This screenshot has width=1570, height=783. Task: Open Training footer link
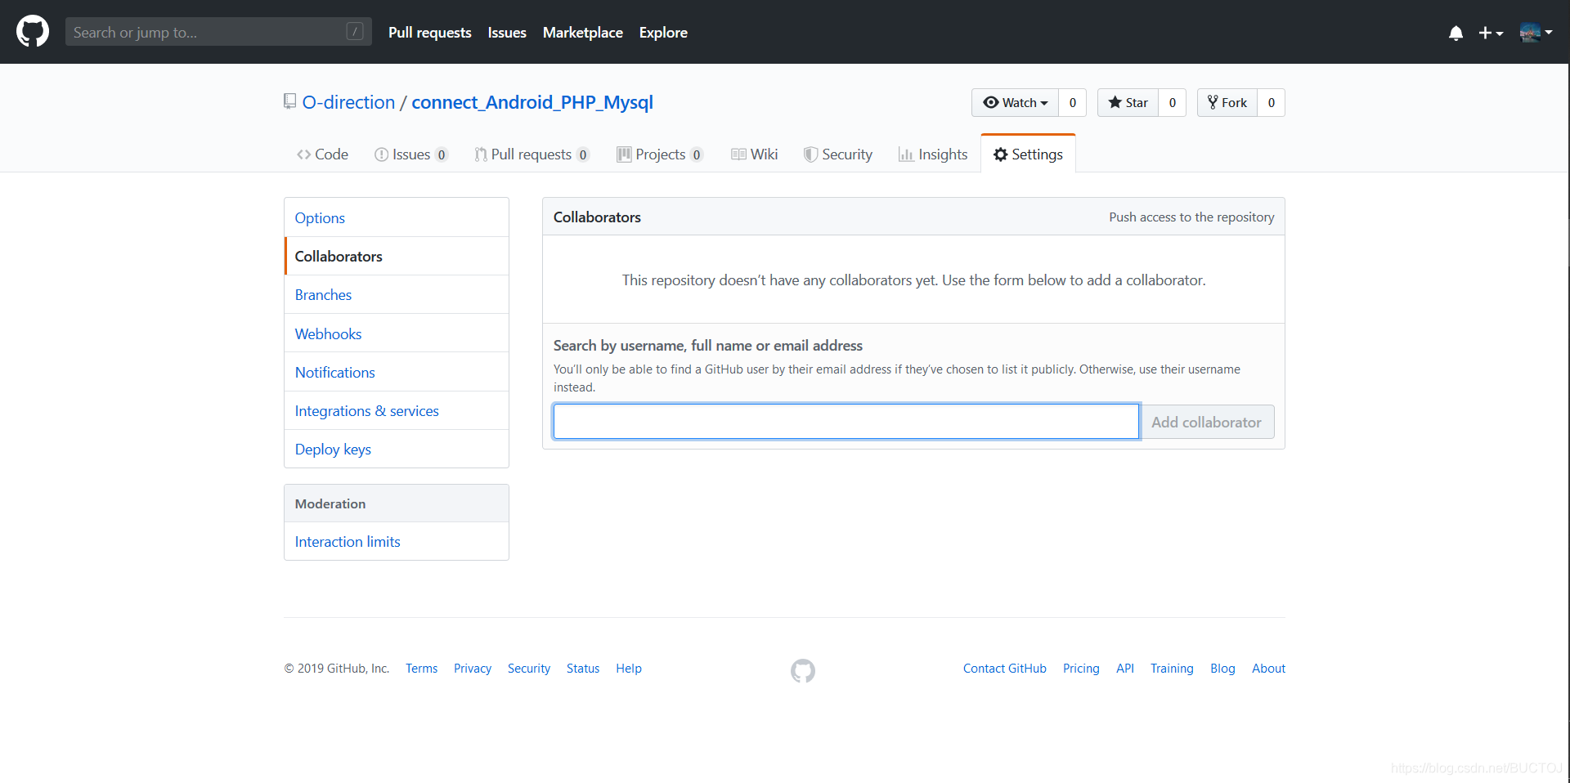(1172, 669)
